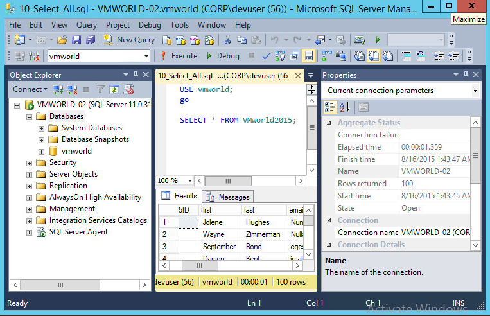Click the Copy icon in the toolbar

pos(241,40)
